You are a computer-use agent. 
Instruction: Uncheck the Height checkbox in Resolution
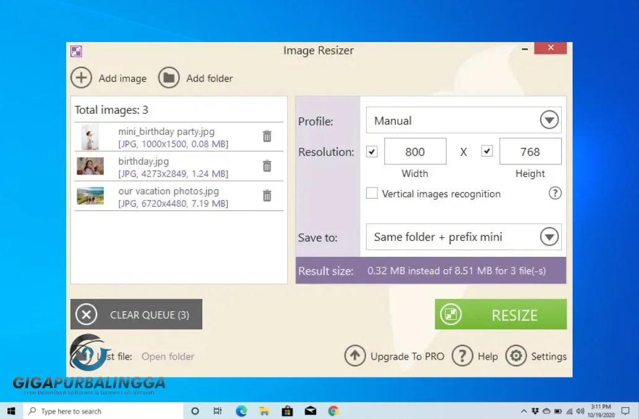[487, 150]
